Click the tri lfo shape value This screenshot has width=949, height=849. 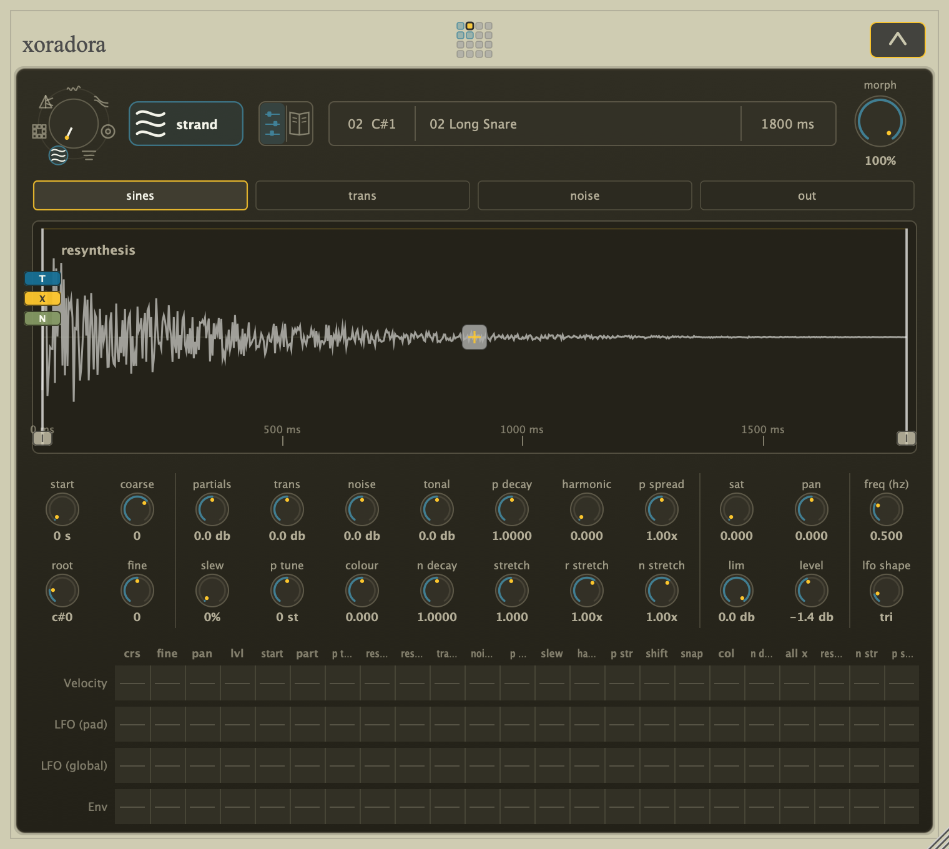887,617
